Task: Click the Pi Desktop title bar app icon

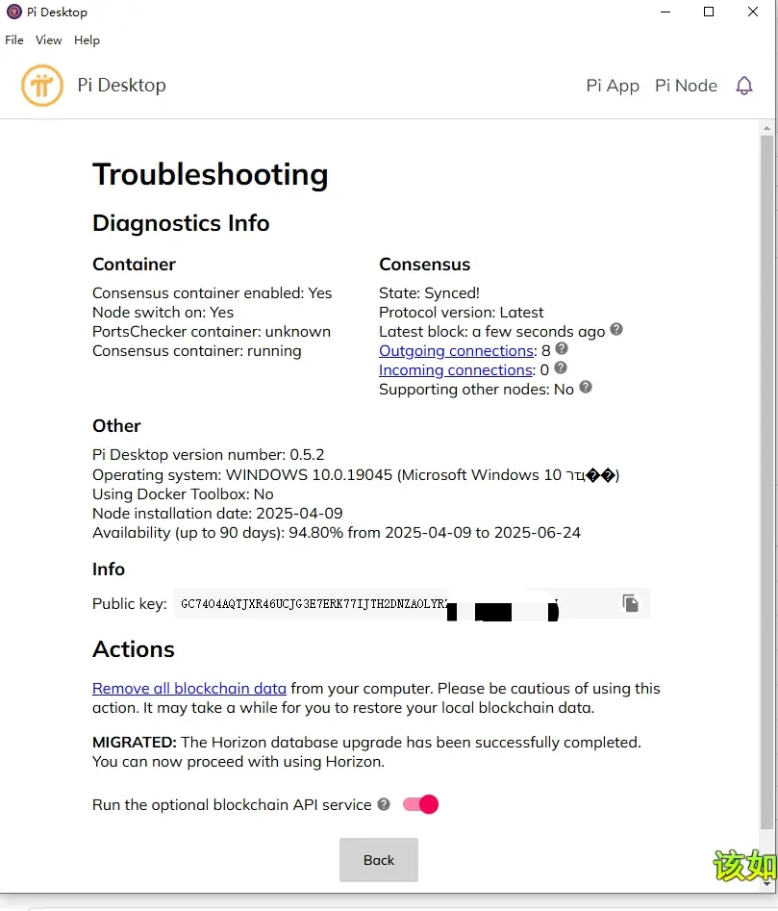Action: (13, 12)
